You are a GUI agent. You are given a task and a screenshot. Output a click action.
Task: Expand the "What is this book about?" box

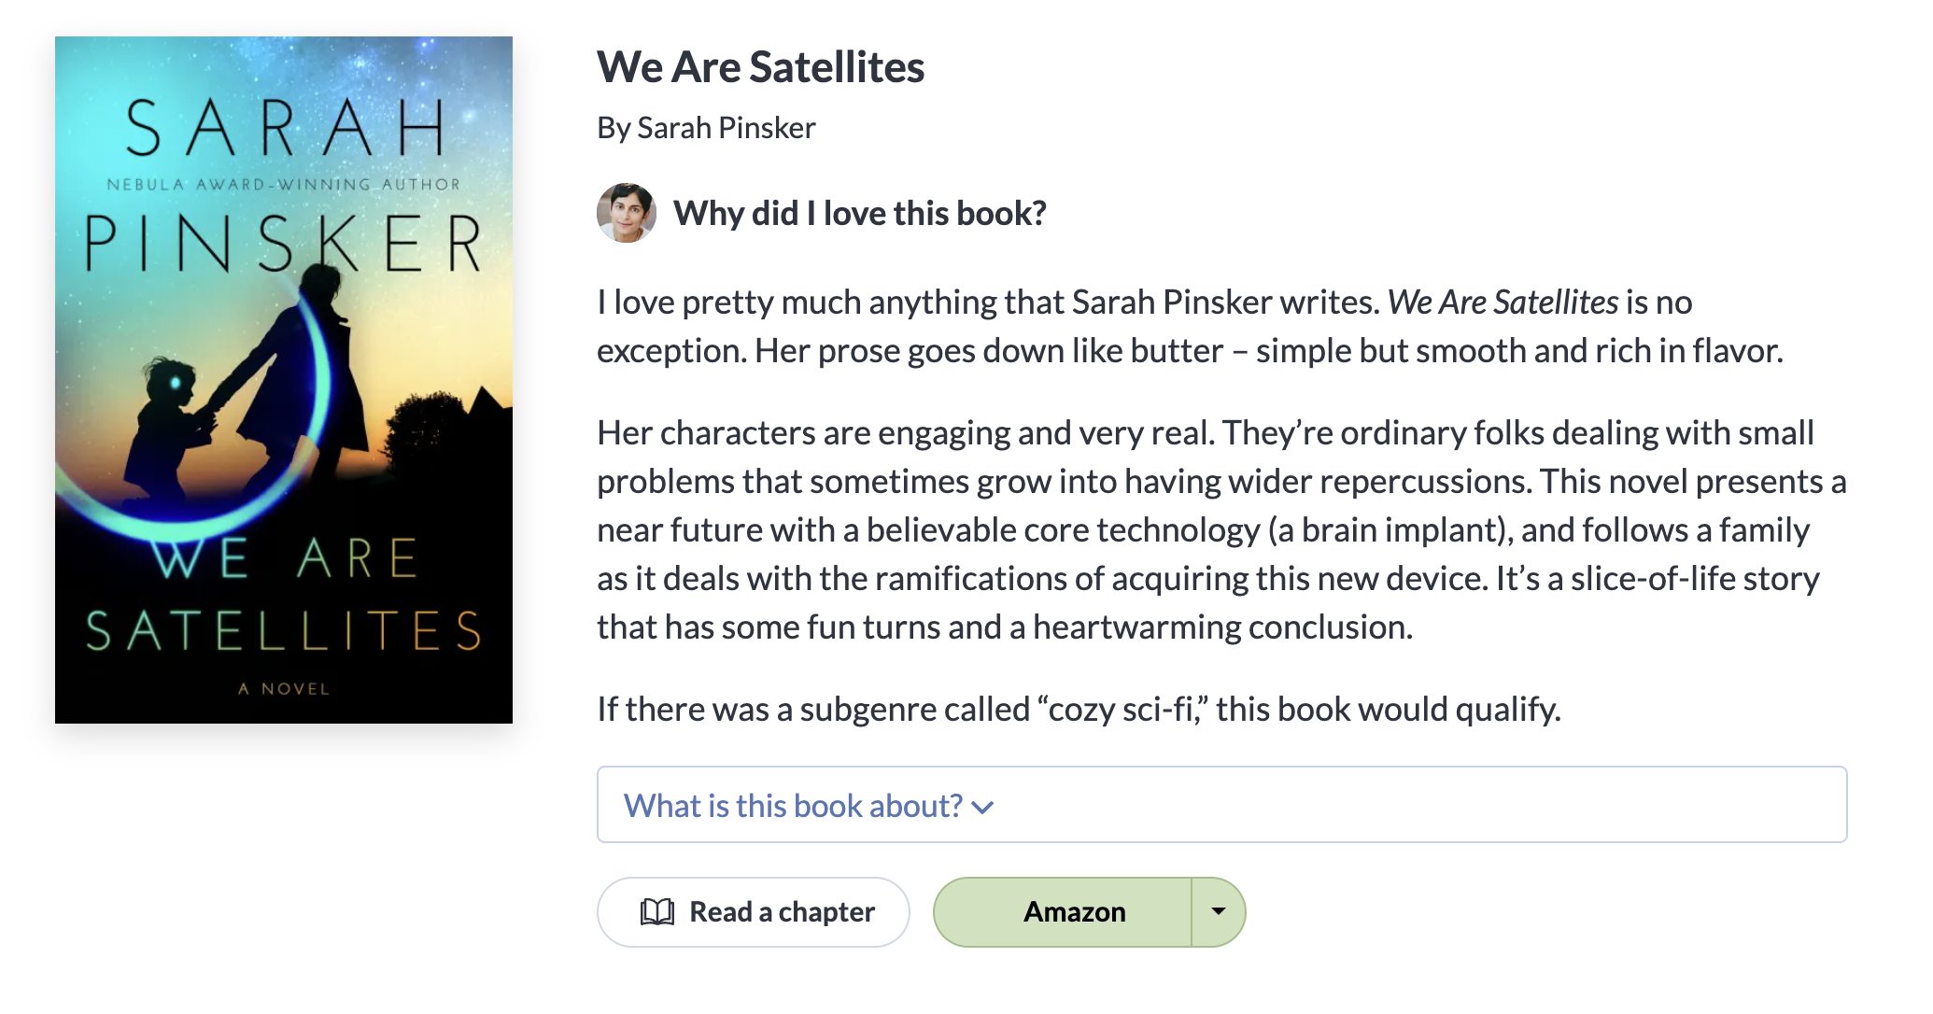1220,805
